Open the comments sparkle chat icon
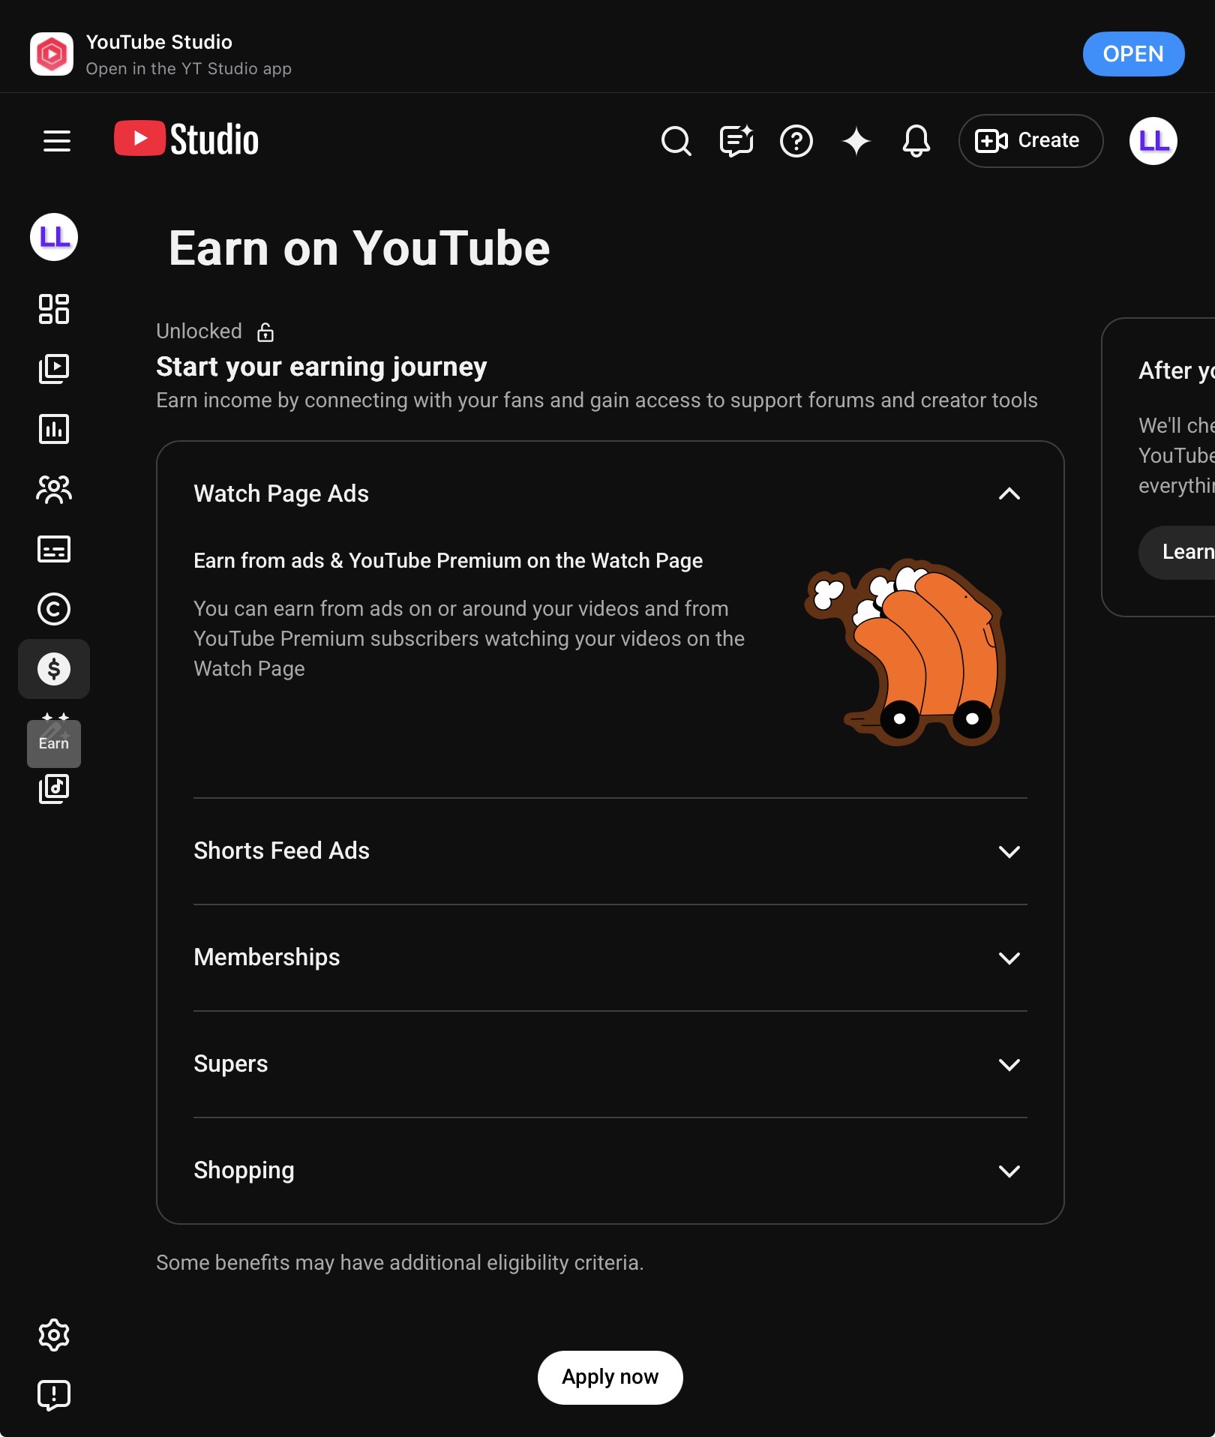The image size is (1215, 1437). [x=736, y=140]
